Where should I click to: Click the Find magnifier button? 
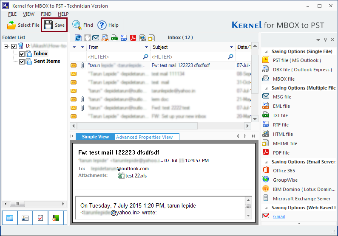(x=82, y=25)
